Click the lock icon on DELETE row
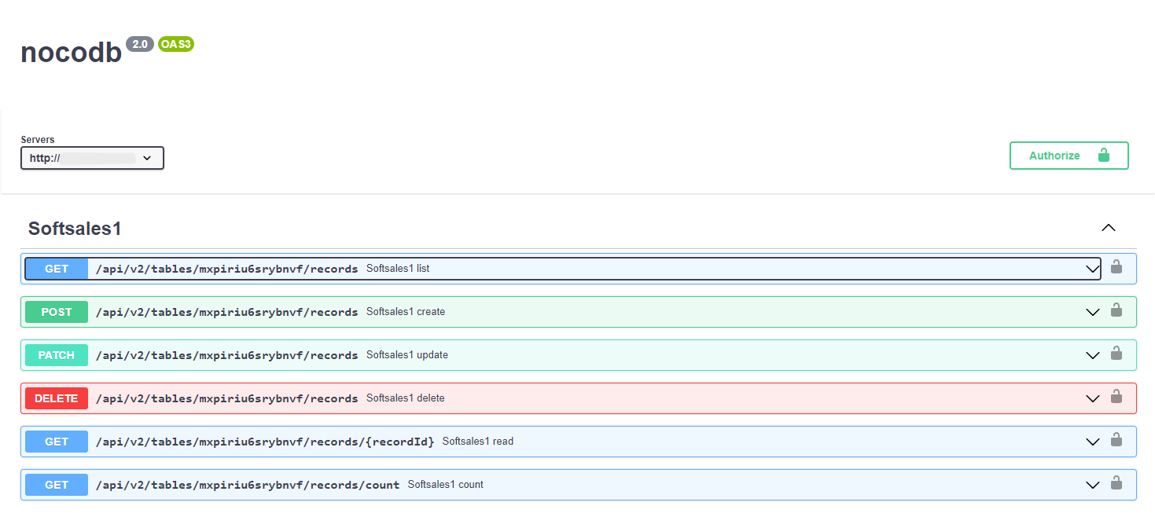Image resolution: width=1155 pixels, height=528 pixels. point(1116,398)
